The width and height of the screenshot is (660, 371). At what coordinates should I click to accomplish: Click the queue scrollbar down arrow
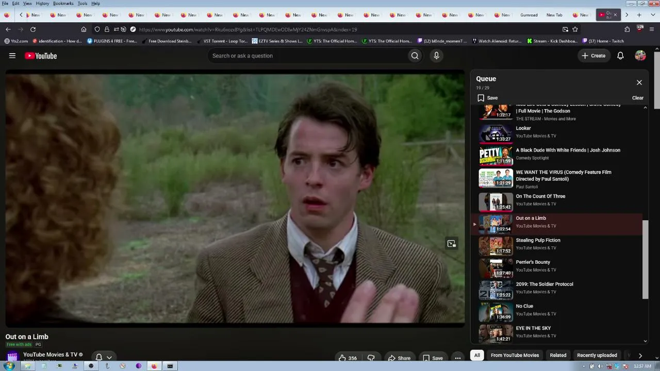click(645, 341)
